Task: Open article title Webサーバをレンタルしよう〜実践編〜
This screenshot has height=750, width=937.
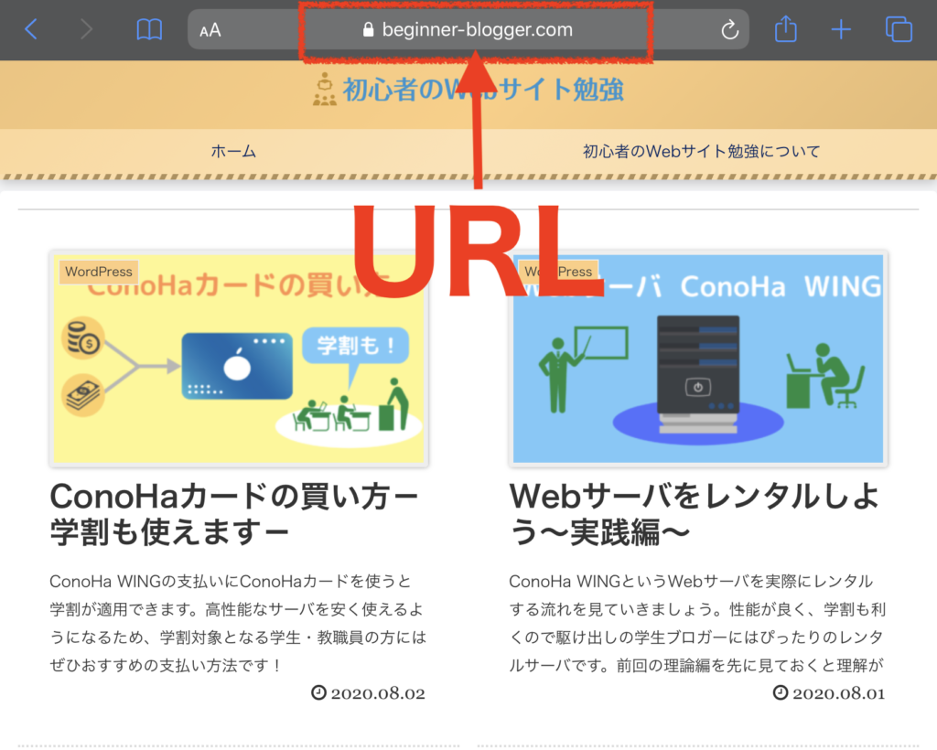Action: pyautogui.click(x=694, y=512)
